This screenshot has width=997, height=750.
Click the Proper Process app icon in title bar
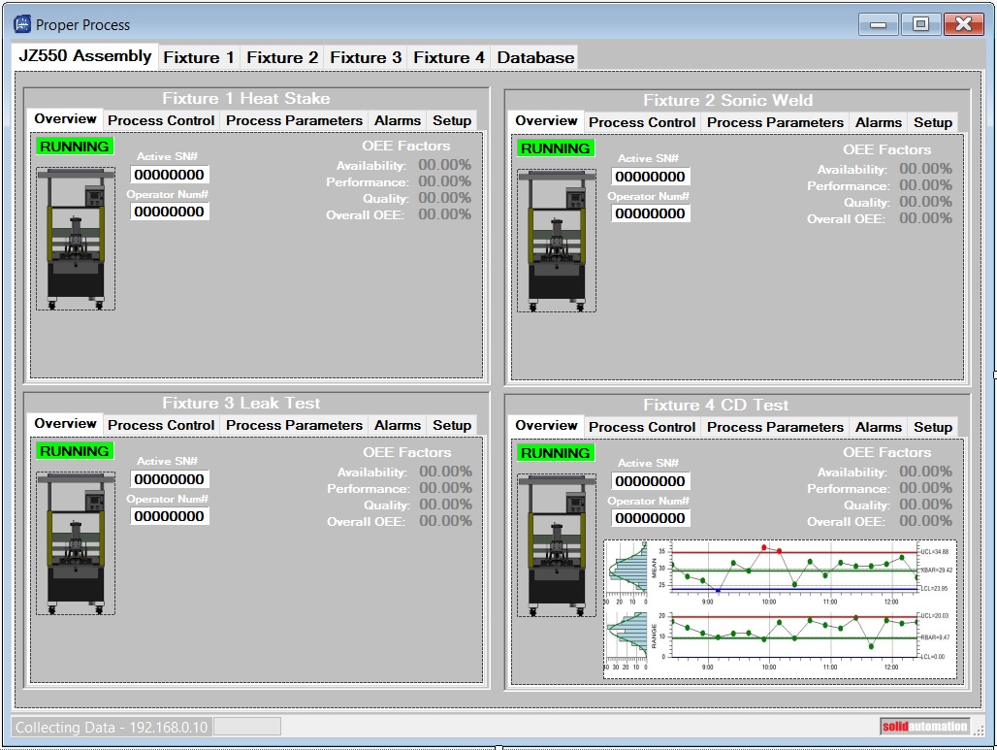pos(22,24)
